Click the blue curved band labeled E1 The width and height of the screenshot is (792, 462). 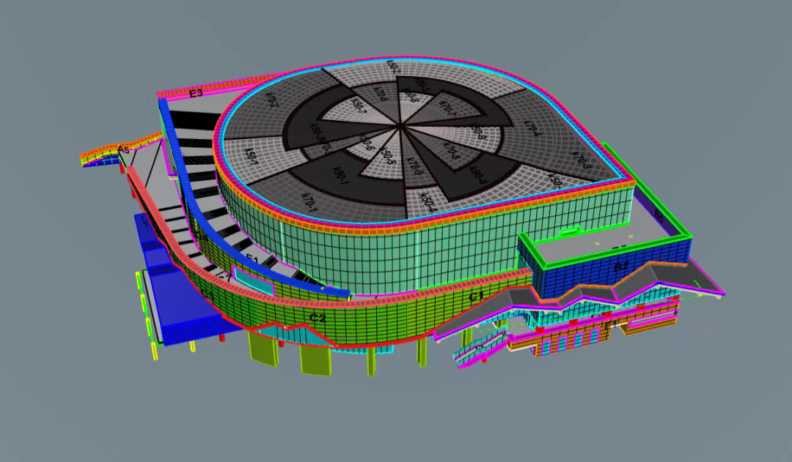pos(252,259)
